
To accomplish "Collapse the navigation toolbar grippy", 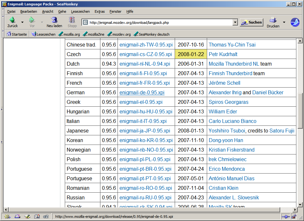I will click(x=3, y=22).
